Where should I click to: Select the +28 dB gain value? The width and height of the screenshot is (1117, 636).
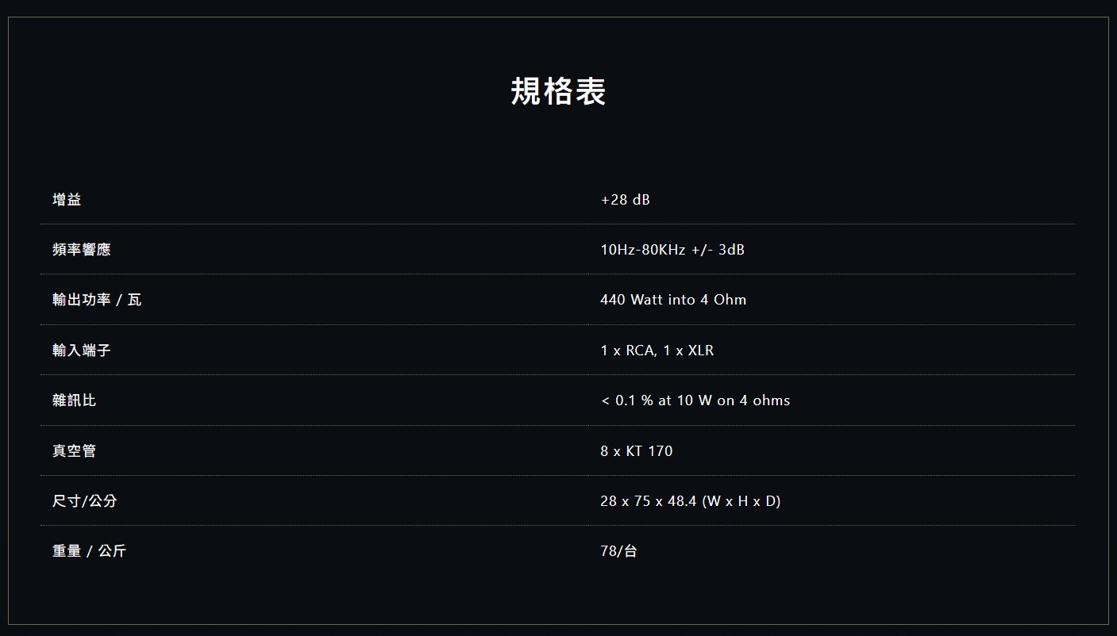tap(625, 200)
